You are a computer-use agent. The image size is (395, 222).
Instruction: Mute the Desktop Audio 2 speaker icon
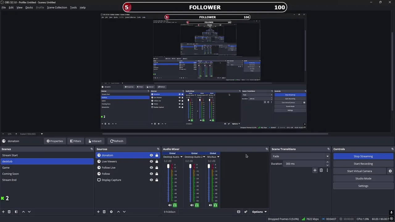point(192,205)
